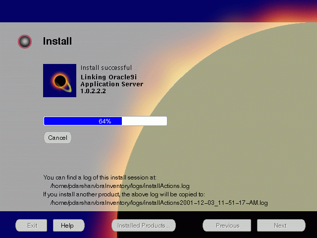The image size is (317, 238).
Task: Click the Oracle eclipse product image
Action: click(59, 80)
